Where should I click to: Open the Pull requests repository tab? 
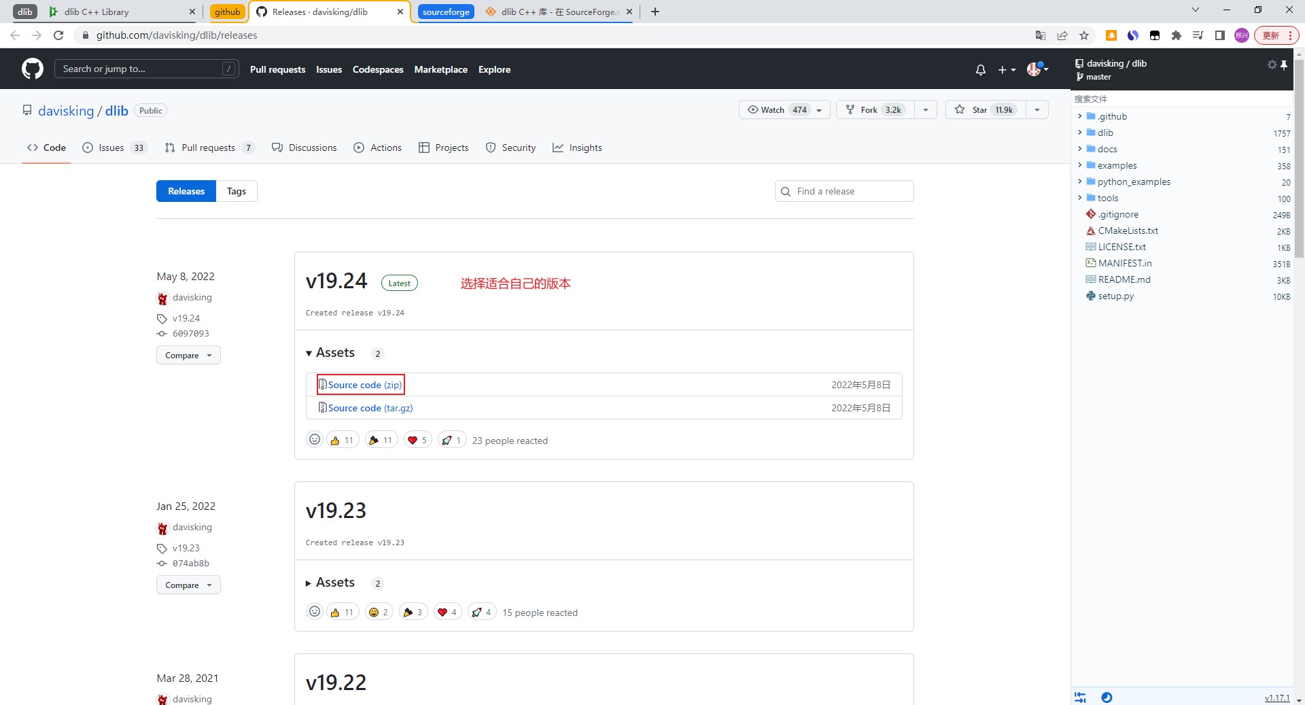click(x=209, y=148)
